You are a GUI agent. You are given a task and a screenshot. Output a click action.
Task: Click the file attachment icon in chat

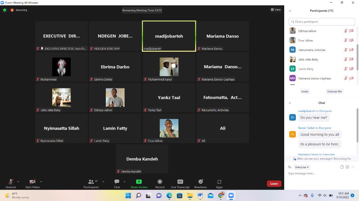pos(342,167)
